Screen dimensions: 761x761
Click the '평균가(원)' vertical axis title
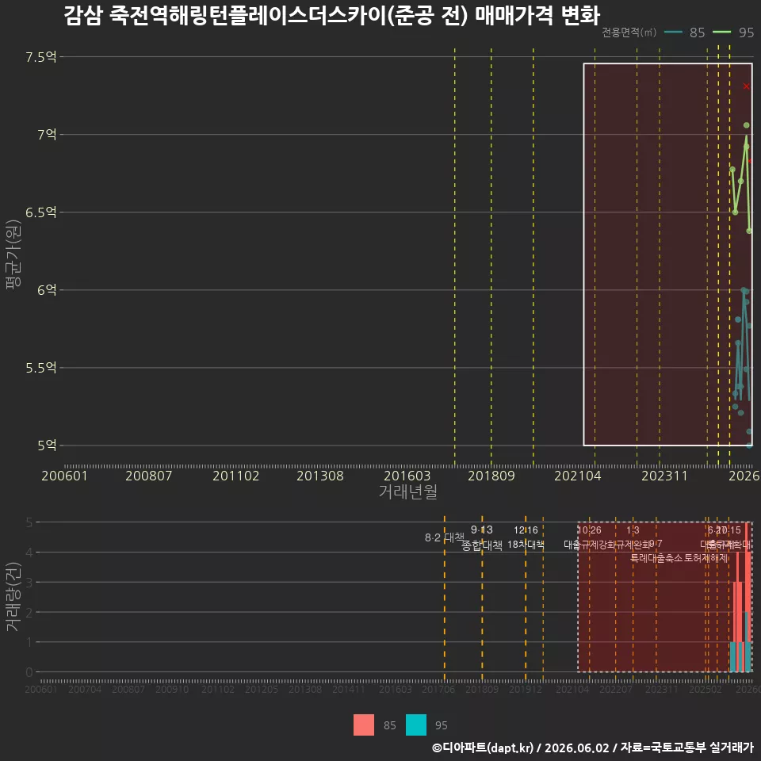(13, 254)
